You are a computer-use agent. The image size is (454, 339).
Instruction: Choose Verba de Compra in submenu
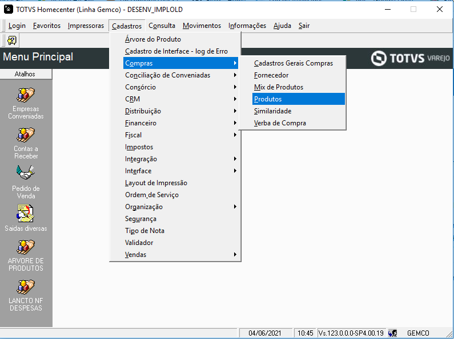pyautogui.click(x=299, y=123)
